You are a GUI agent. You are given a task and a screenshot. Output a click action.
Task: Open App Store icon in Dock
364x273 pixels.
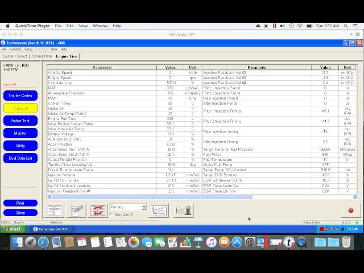point(237,242)
